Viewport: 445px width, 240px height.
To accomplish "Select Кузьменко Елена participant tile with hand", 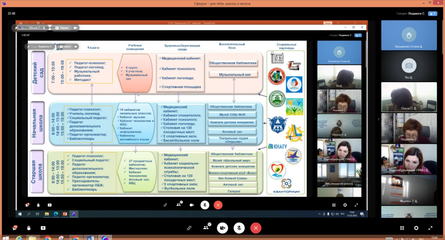I will click(408, 35).
